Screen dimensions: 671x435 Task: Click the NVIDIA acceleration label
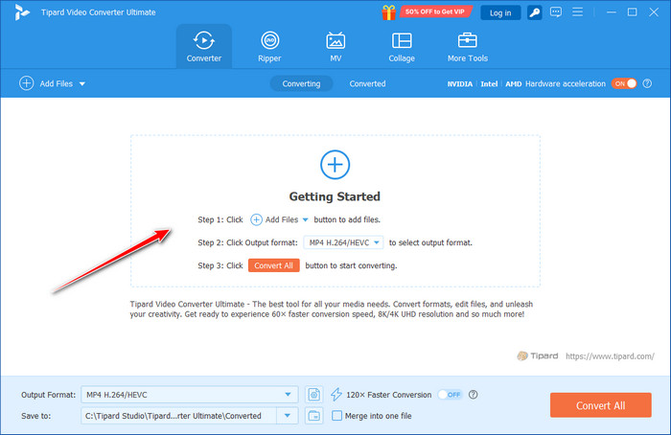[x=460, y=83]
